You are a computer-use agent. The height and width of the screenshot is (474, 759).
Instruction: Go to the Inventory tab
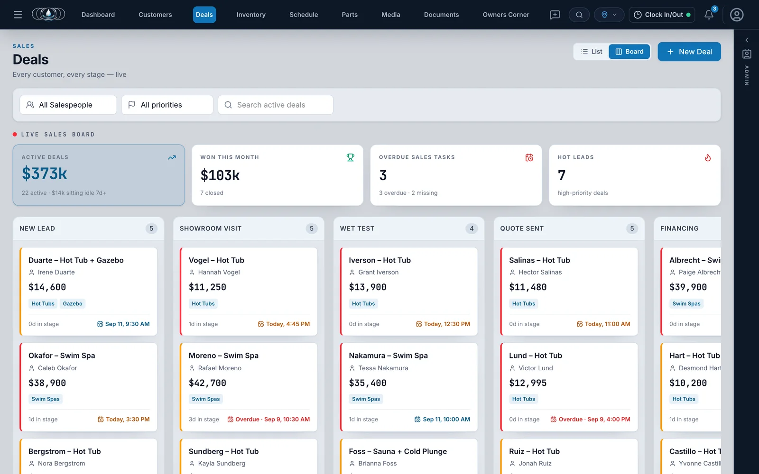click(x=251, y=15)
